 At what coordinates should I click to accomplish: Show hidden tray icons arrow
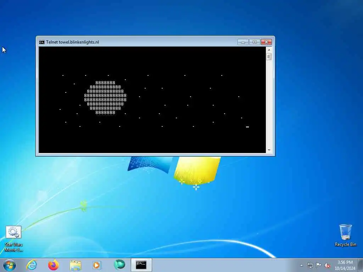click(301, 265)
